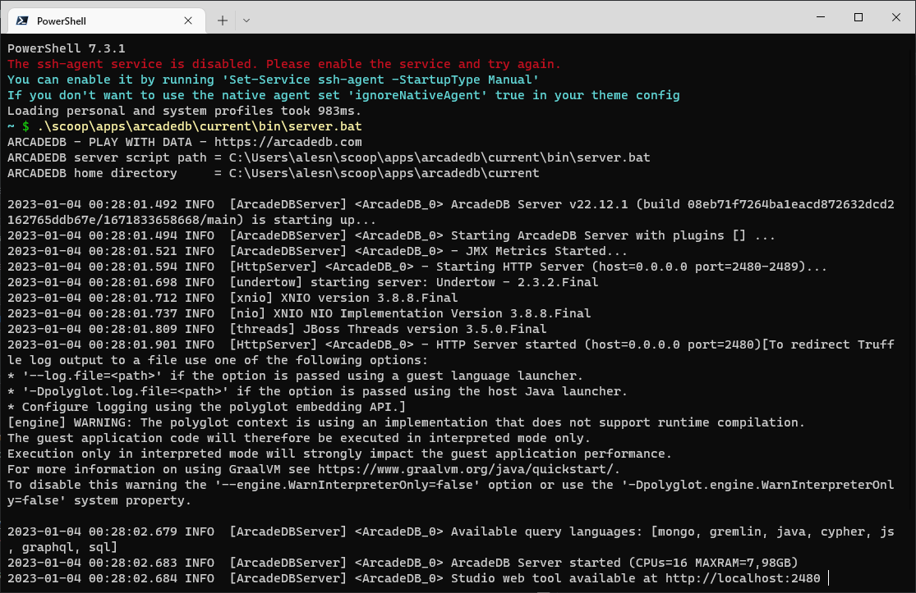This screenshot has width=916, height=593.
Task: Close the terminal window
Action: (896, 17)
